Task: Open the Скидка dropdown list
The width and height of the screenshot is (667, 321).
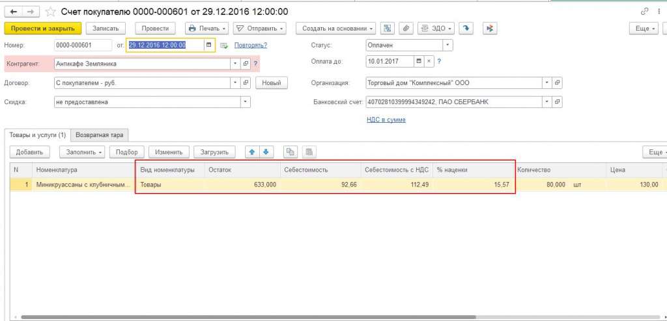Action: (245, 102)
